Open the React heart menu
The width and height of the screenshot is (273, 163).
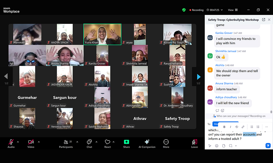tap(107, 144)
